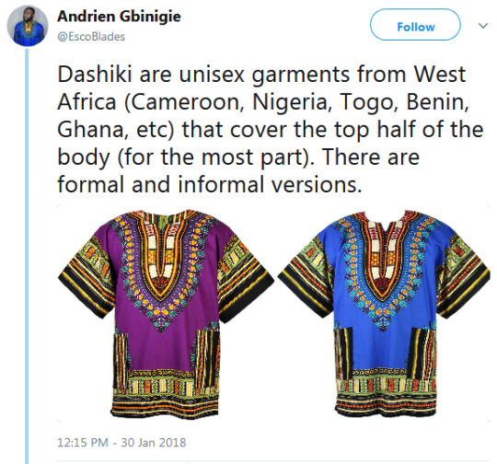Expand the tweet options chevron

point(483,26)
